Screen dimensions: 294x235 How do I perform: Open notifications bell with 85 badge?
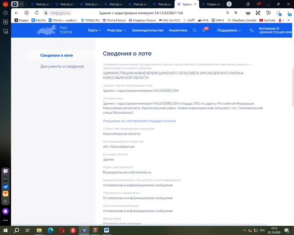coord(204,30)
